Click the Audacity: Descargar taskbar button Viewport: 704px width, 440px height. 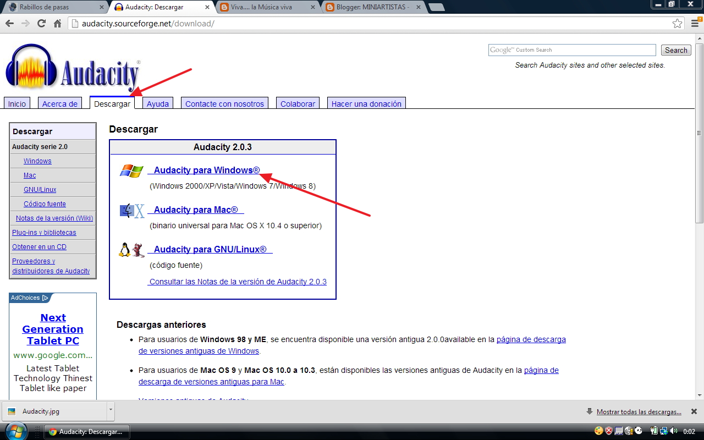[x=87, y=432]
